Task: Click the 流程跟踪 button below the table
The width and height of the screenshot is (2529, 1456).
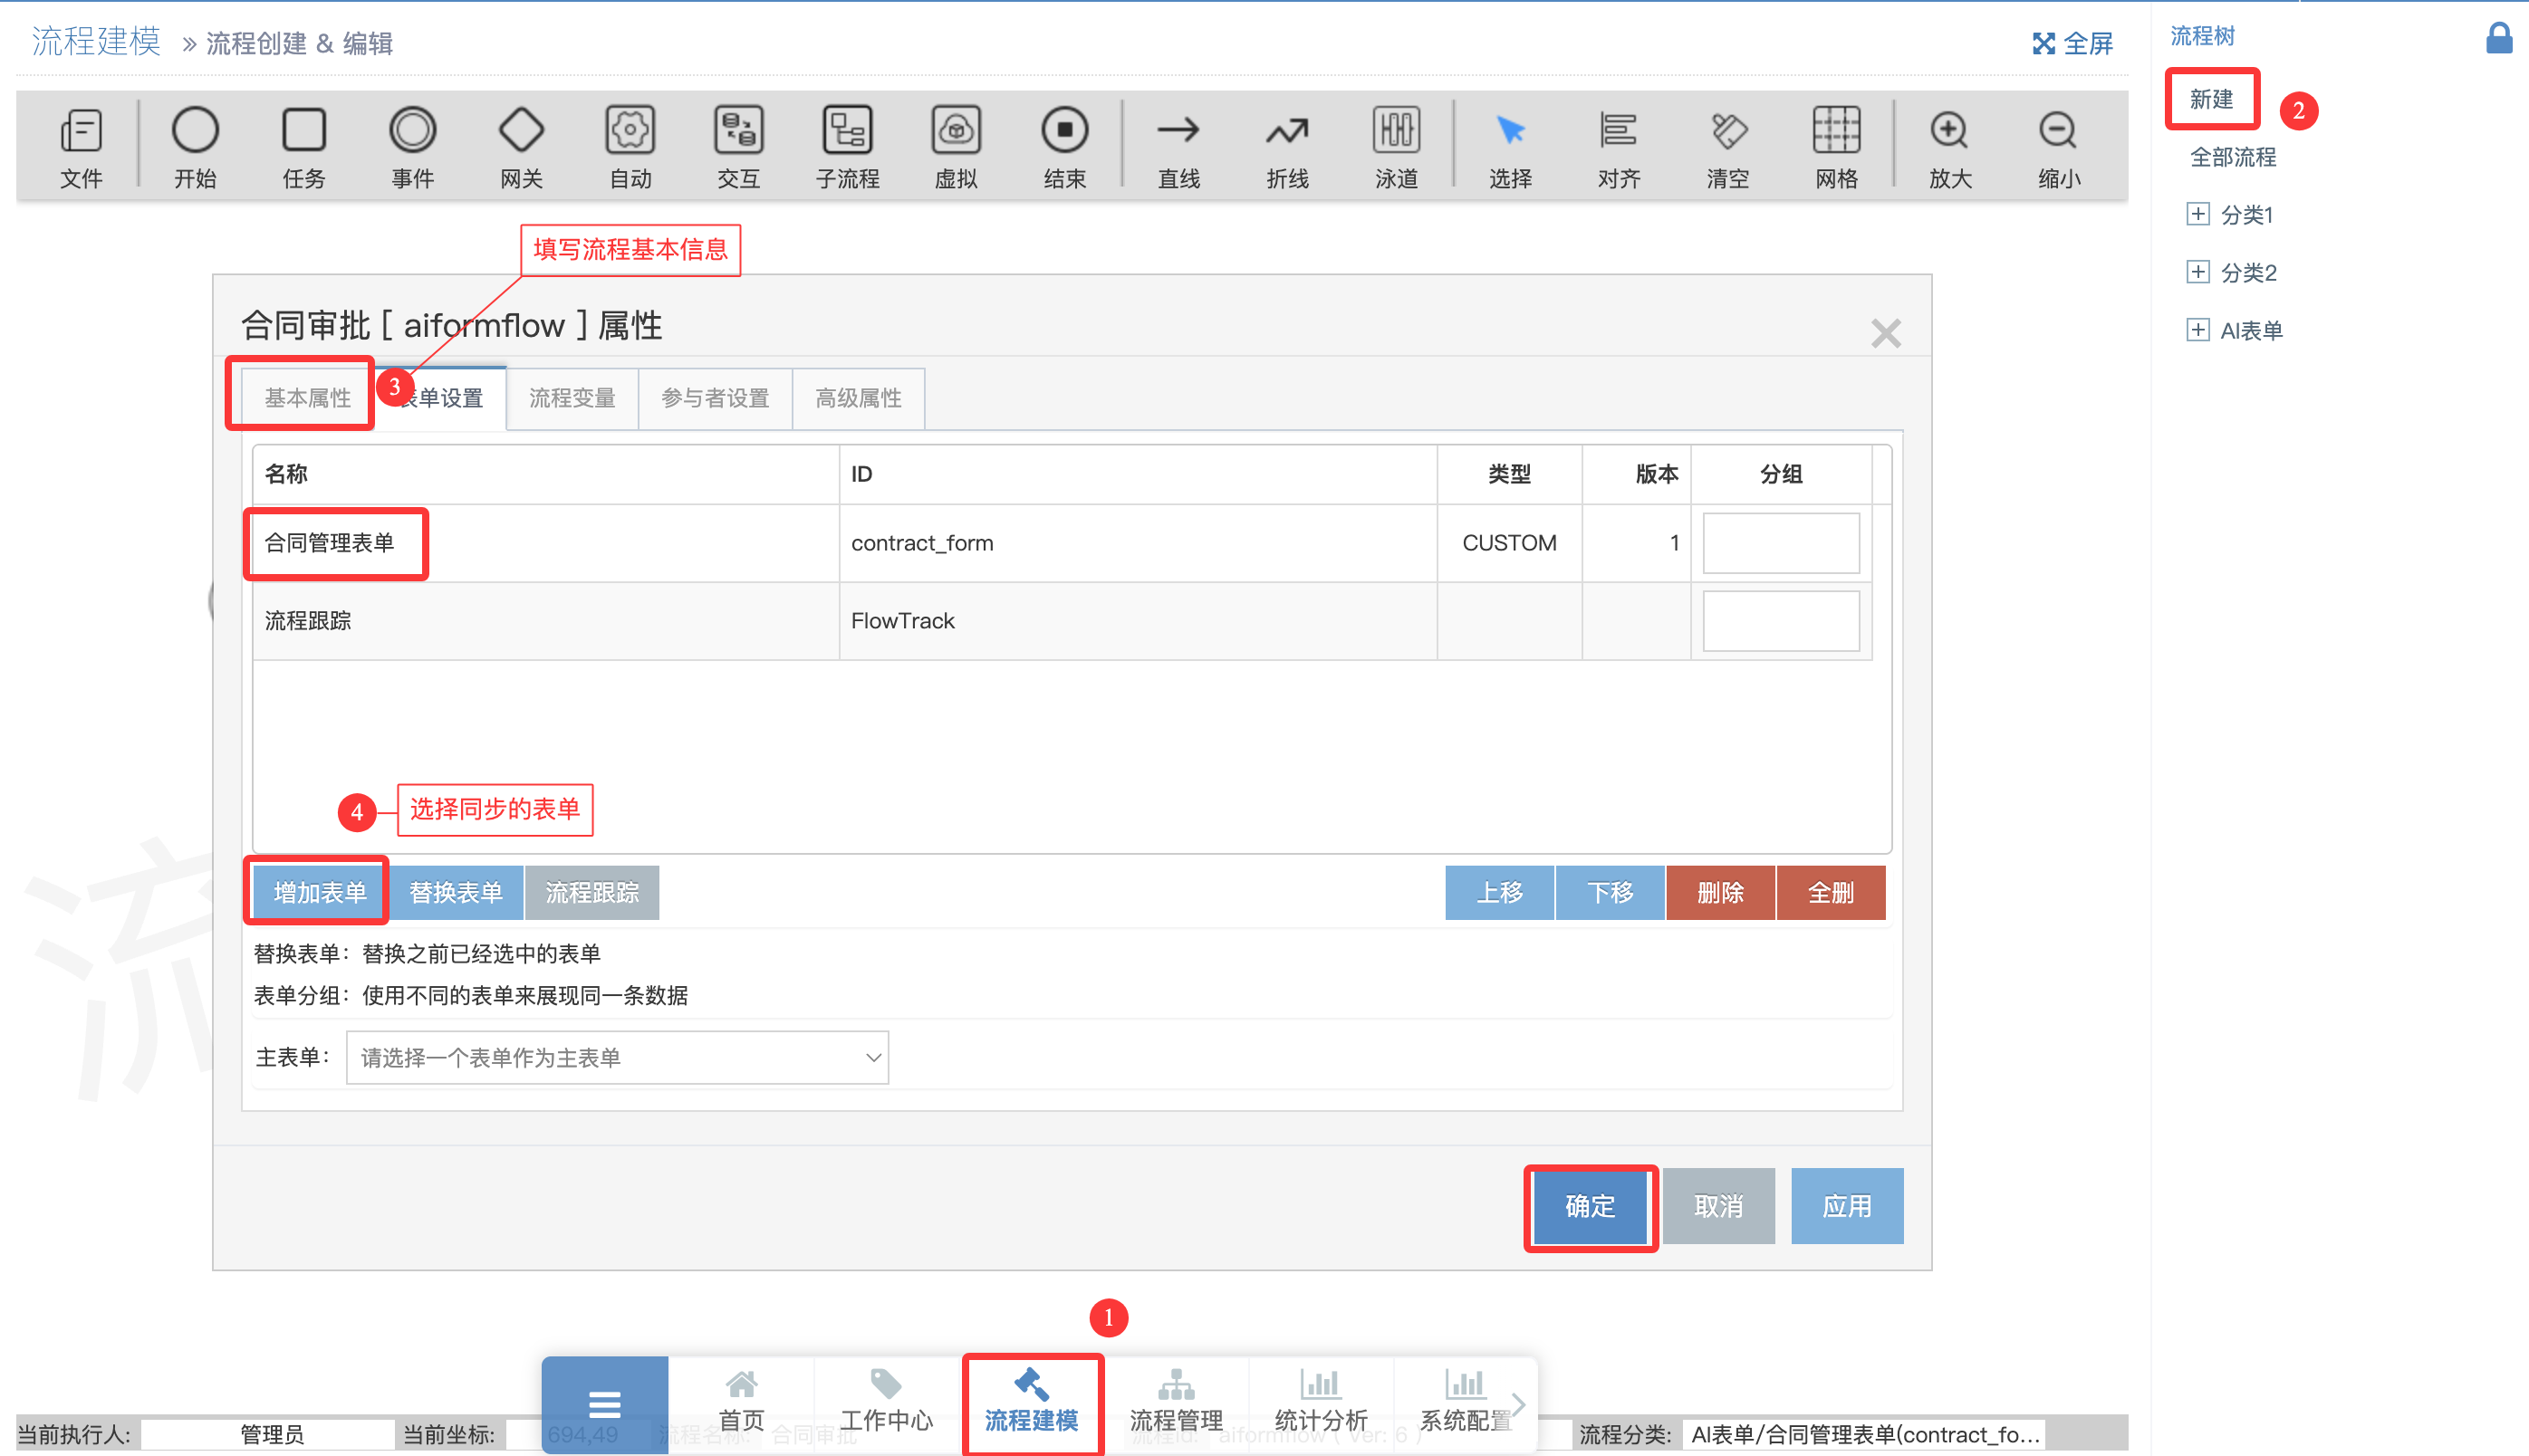Action: 592,892
